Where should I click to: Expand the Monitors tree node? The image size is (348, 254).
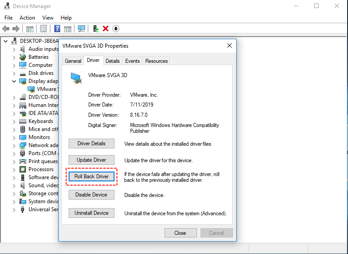(x=14, y=137)
